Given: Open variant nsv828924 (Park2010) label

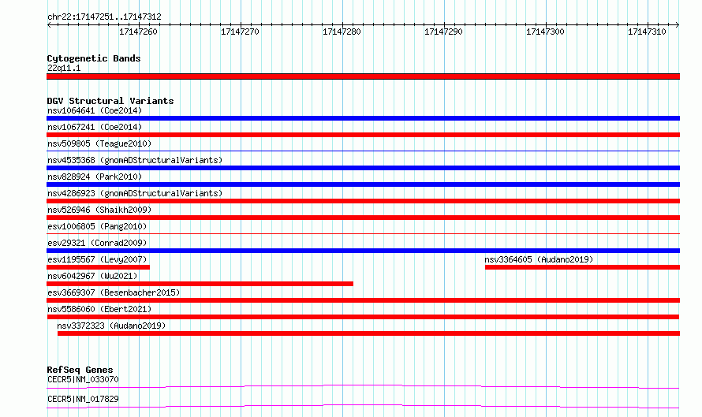Looking at the screenshot, I should [95, 177].
